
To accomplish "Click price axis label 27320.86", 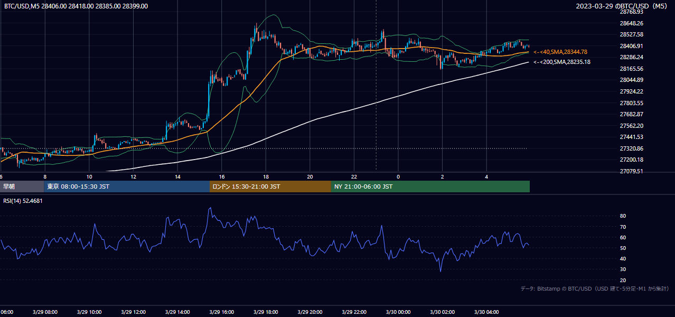I will (631, 148).
